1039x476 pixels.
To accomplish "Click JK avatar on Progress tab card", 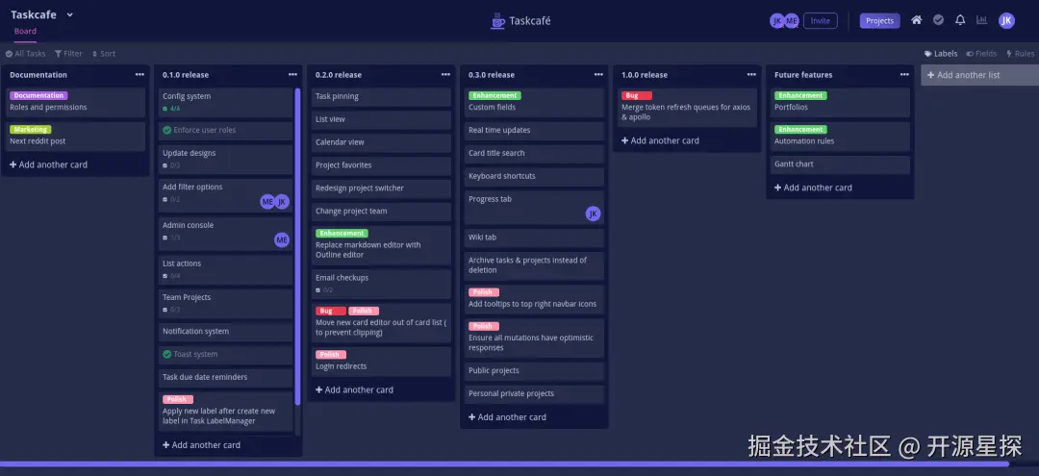I will point(593,213).
